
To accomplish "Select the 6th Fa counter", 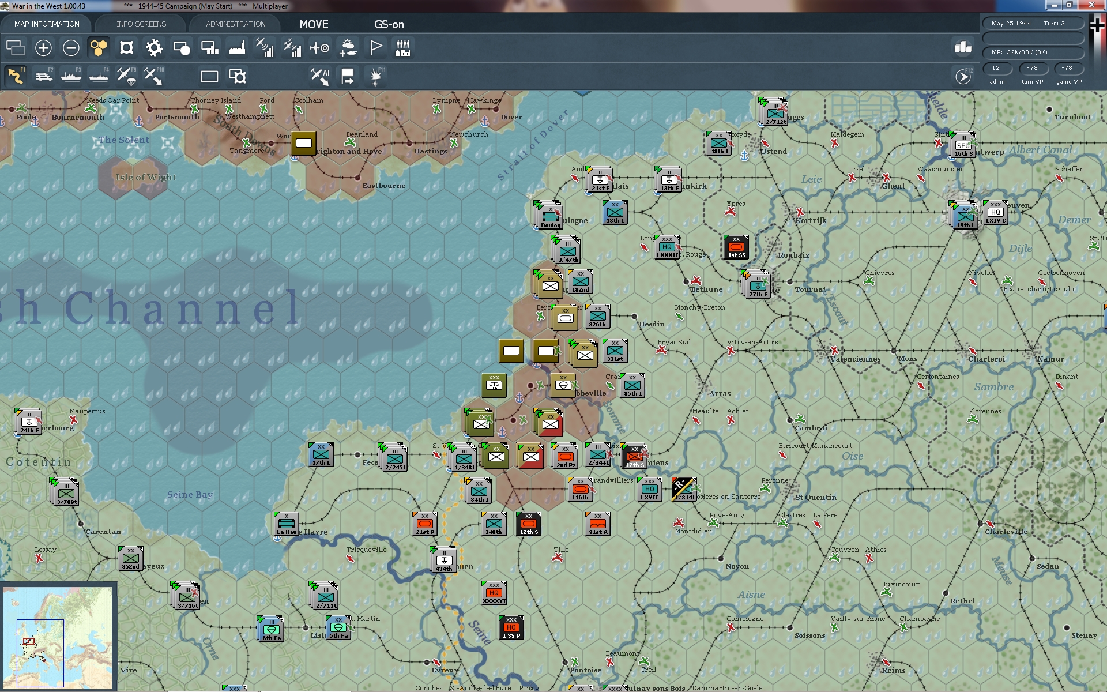I will tap(272, 629).
